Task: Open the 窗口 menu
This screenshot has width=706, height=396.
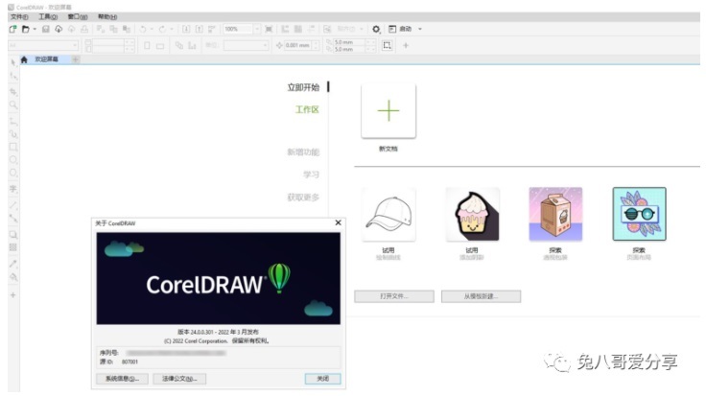Action: (x=78, y=16)
